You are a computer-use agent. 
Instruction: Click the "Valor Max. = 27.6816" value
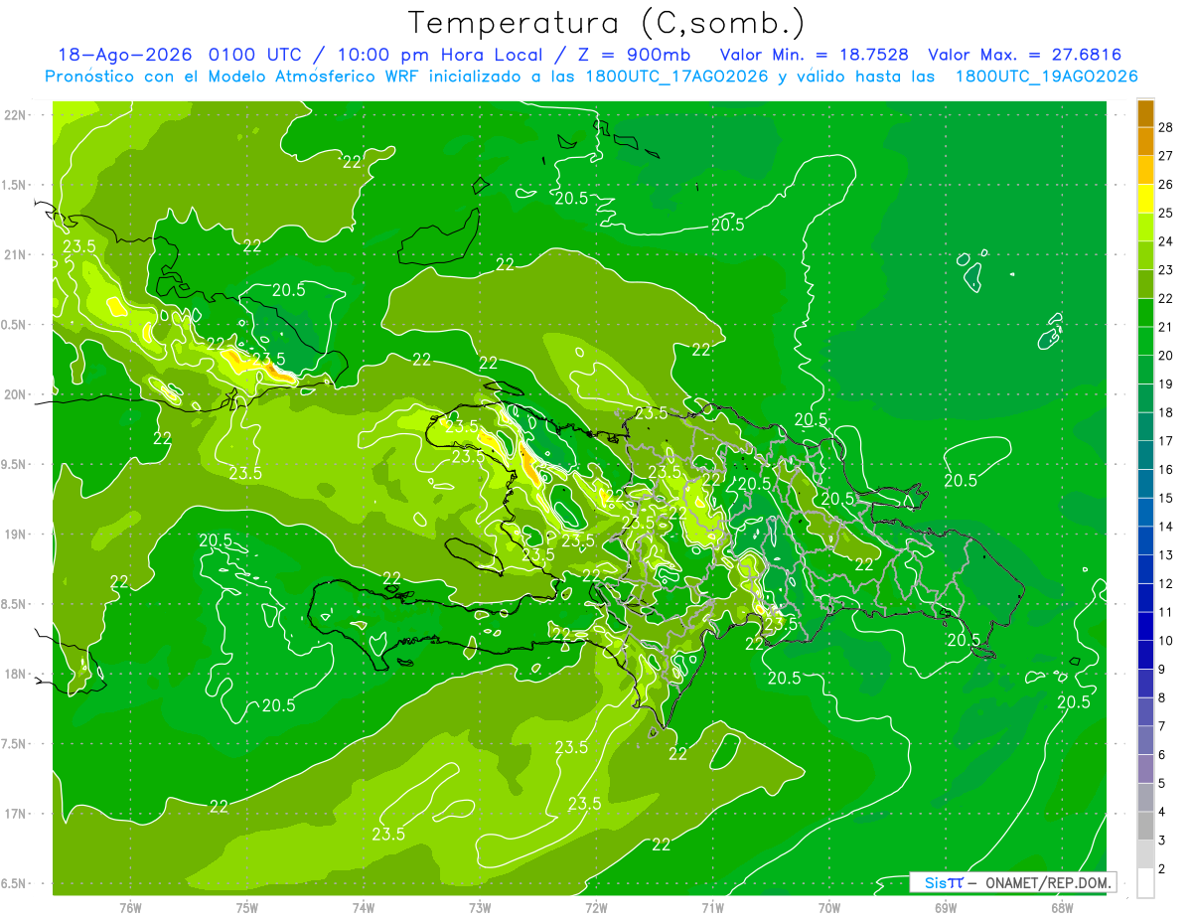(1025, 55)
